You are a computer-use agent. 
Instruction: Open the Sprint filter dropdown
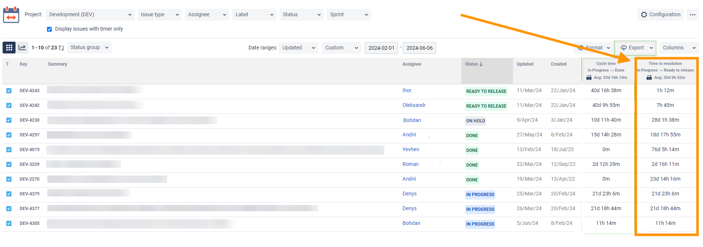click(x=349, y=15)
